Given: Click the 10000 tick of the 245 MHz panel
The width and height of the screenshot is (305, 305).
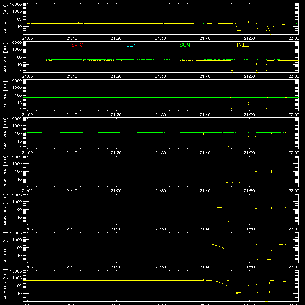Looking at the screenshot, I should pos(16,5).
